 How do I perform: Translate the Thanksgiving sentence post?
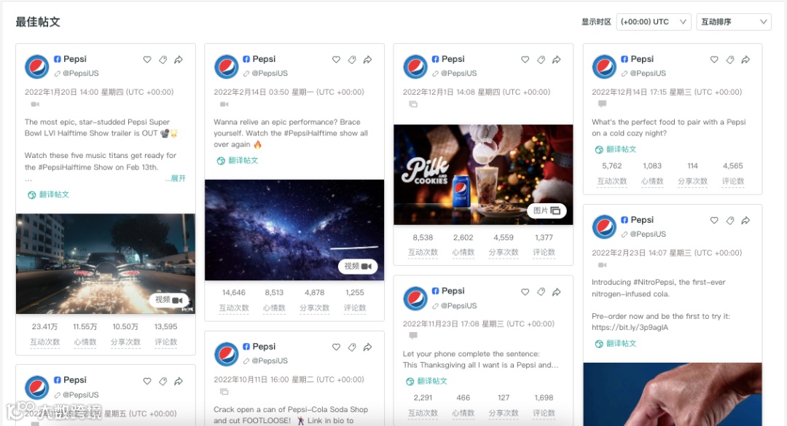(x=426, y=382)
